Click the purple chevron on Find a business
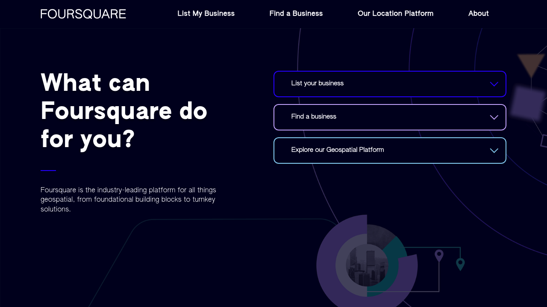Screen dimensions: 547x307 coord(494,117)
